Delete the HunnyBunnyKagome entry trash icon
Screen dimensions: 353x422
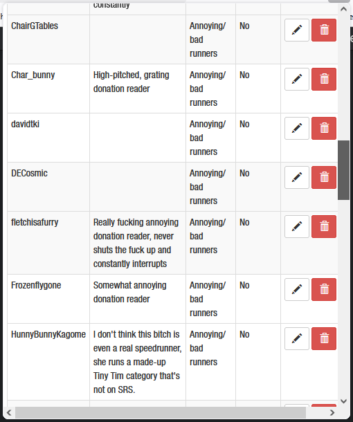tap(324, 338)
